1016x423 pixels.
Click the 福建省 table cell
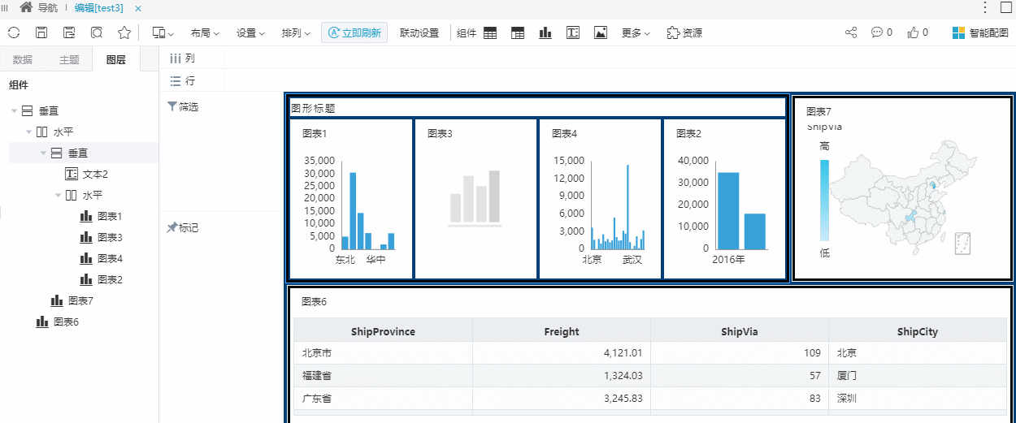(383, 376)
